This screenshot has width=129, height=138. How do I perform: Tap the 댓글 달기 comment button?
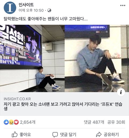(64, 135)
